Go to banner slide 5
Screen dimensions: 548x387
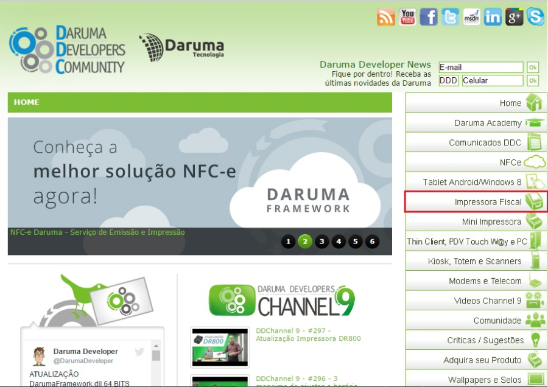click(x=356, y=242)
